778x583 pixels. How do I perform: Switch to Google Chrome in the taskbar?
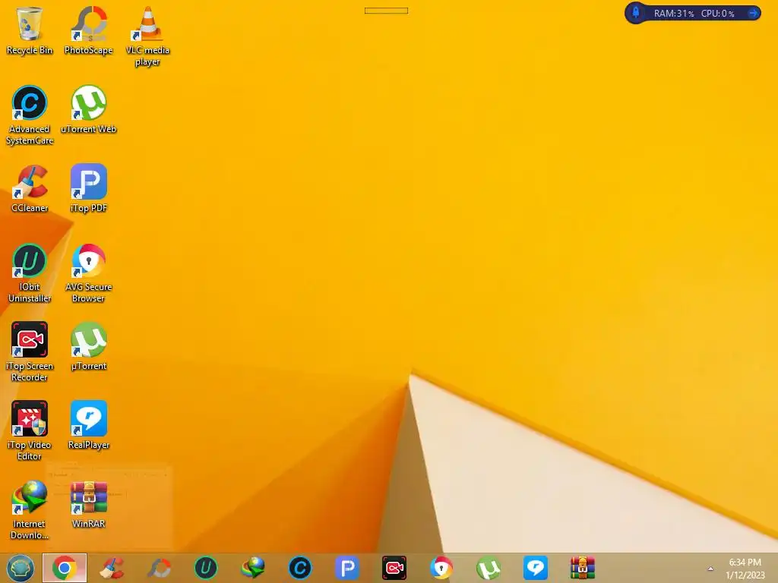tap(65, 568)
